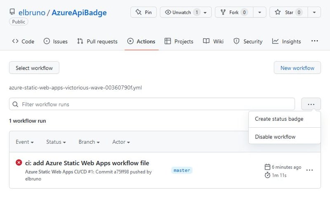Click the calendar icon next to 6 minutes ago
This screenshot has width=330, height=198.
pos(267,167)
